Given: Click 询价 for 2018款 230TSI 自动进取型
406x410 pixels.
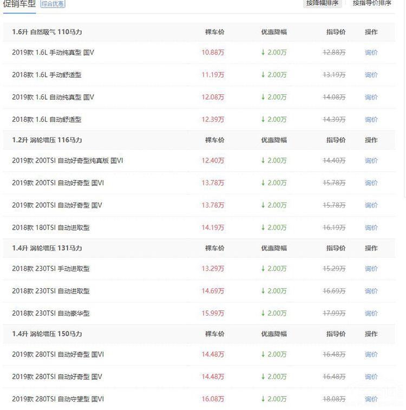Looking at the screenshot, I should pos(371,291).
